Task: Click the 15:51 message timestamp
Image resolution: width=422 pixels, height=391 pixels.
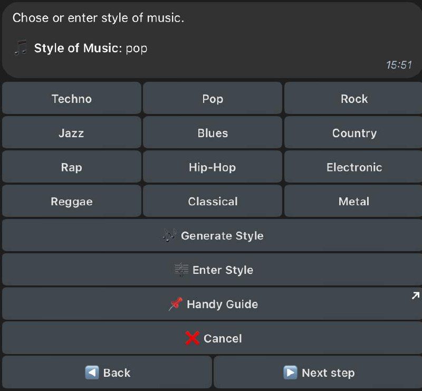Action: pos(399,65)
